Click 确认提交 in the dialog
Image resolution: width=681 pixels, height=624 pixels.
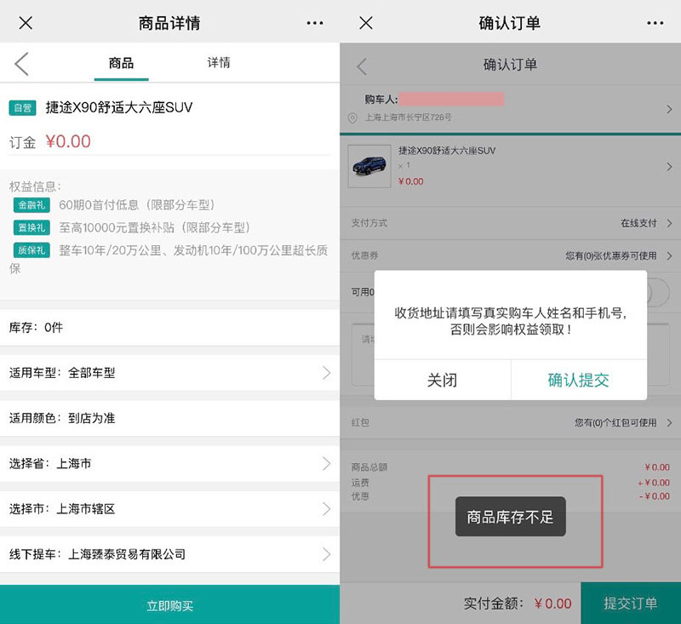coord(579,380)
